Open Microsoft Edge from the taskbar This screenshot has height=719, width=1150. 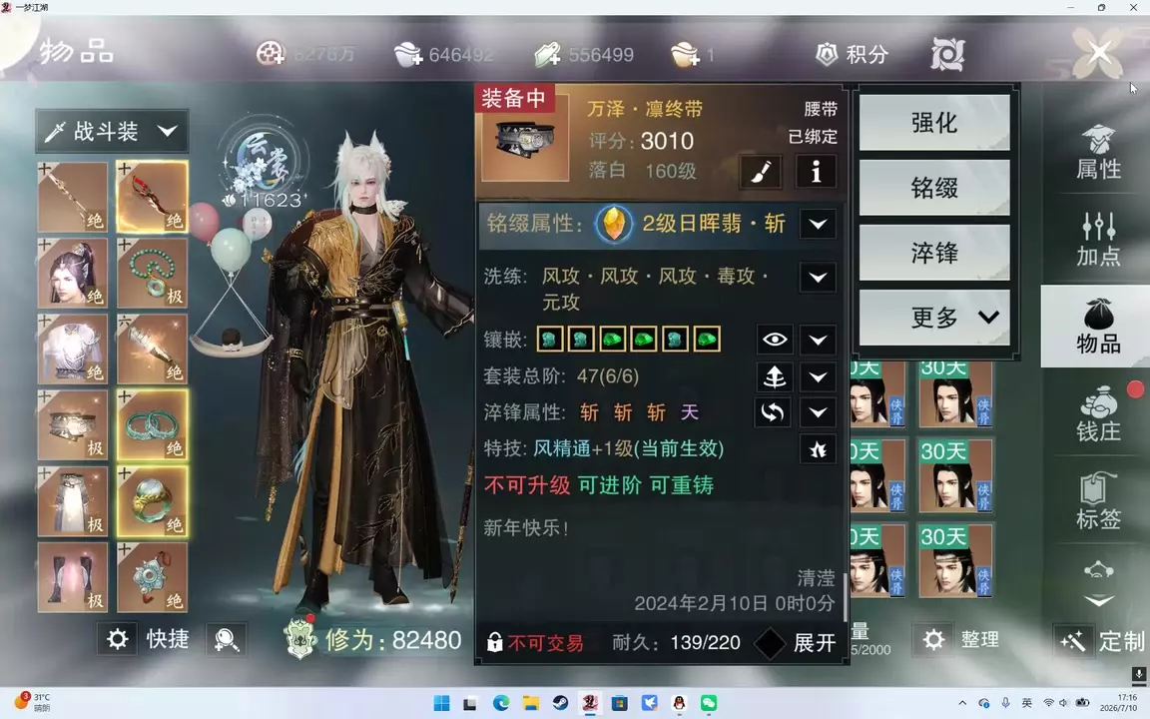pyautogui.click(x=501, y=704)
